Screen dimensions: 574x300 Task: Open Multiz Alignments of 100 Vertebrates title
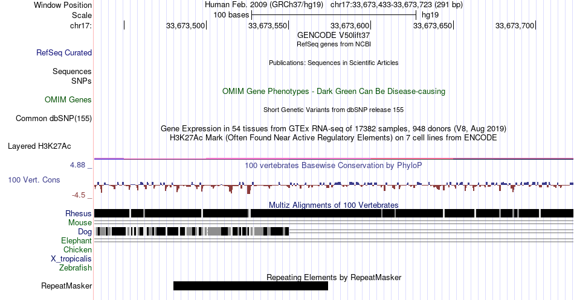pyautogui.click(x=334, y=205)
